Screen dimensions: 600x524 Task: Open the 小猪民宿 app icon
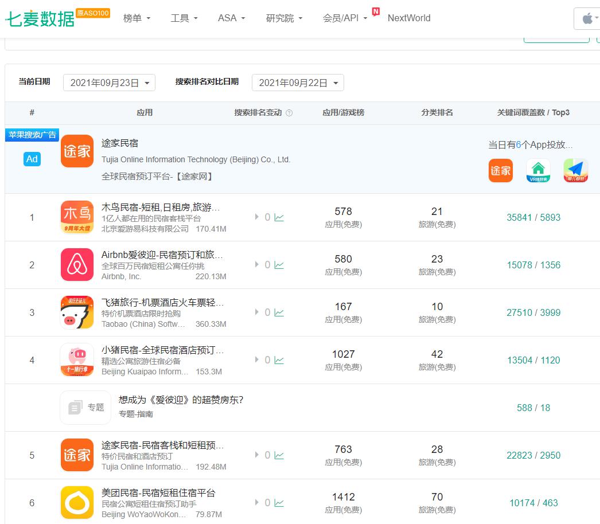[77, 360]
